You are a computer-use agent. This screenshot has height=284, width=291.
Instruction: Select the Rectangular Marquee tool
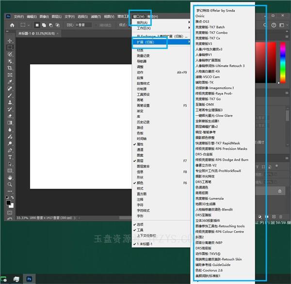click(10, 48)
